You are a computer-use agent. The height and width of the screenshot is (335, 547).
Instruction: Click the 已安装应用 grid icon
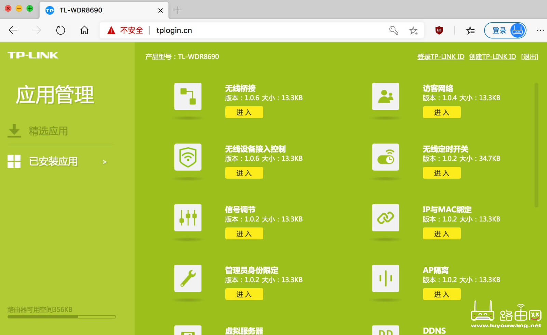(x=14, y=161)
